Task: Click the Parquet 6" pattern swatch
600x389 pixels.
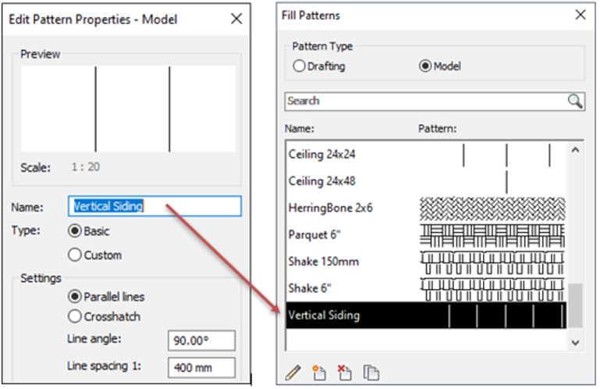Action: coord(492,235)
